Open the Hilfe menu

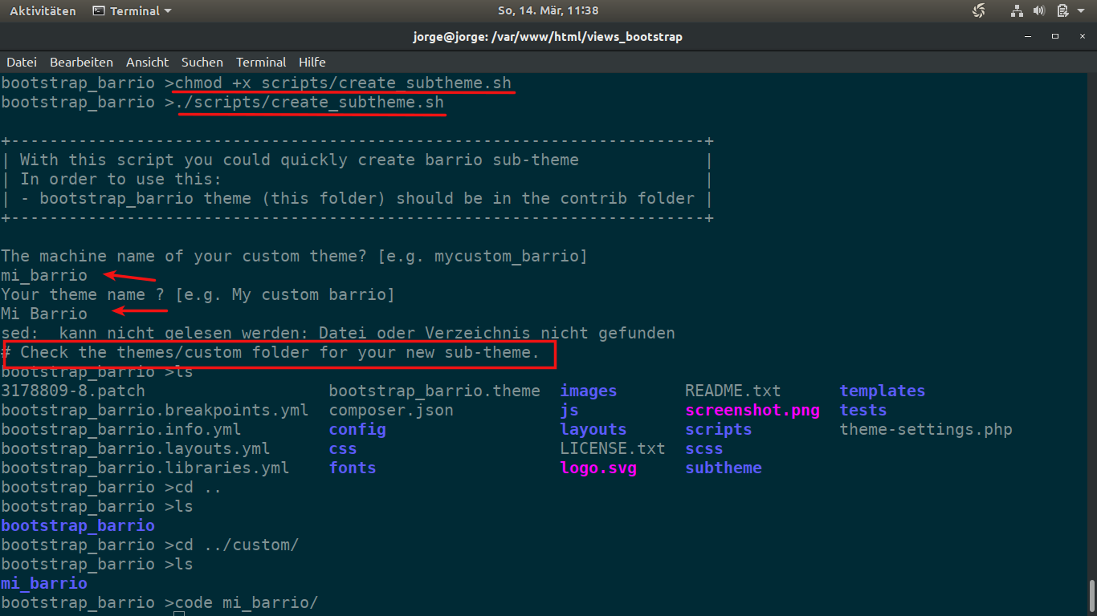click(312, 62)
